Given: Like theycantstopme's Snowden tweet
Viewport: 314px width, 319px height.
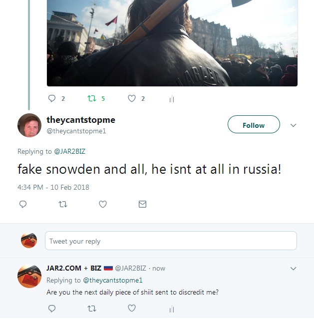Looking at the screenshot, I should click(x=103, y=204).
